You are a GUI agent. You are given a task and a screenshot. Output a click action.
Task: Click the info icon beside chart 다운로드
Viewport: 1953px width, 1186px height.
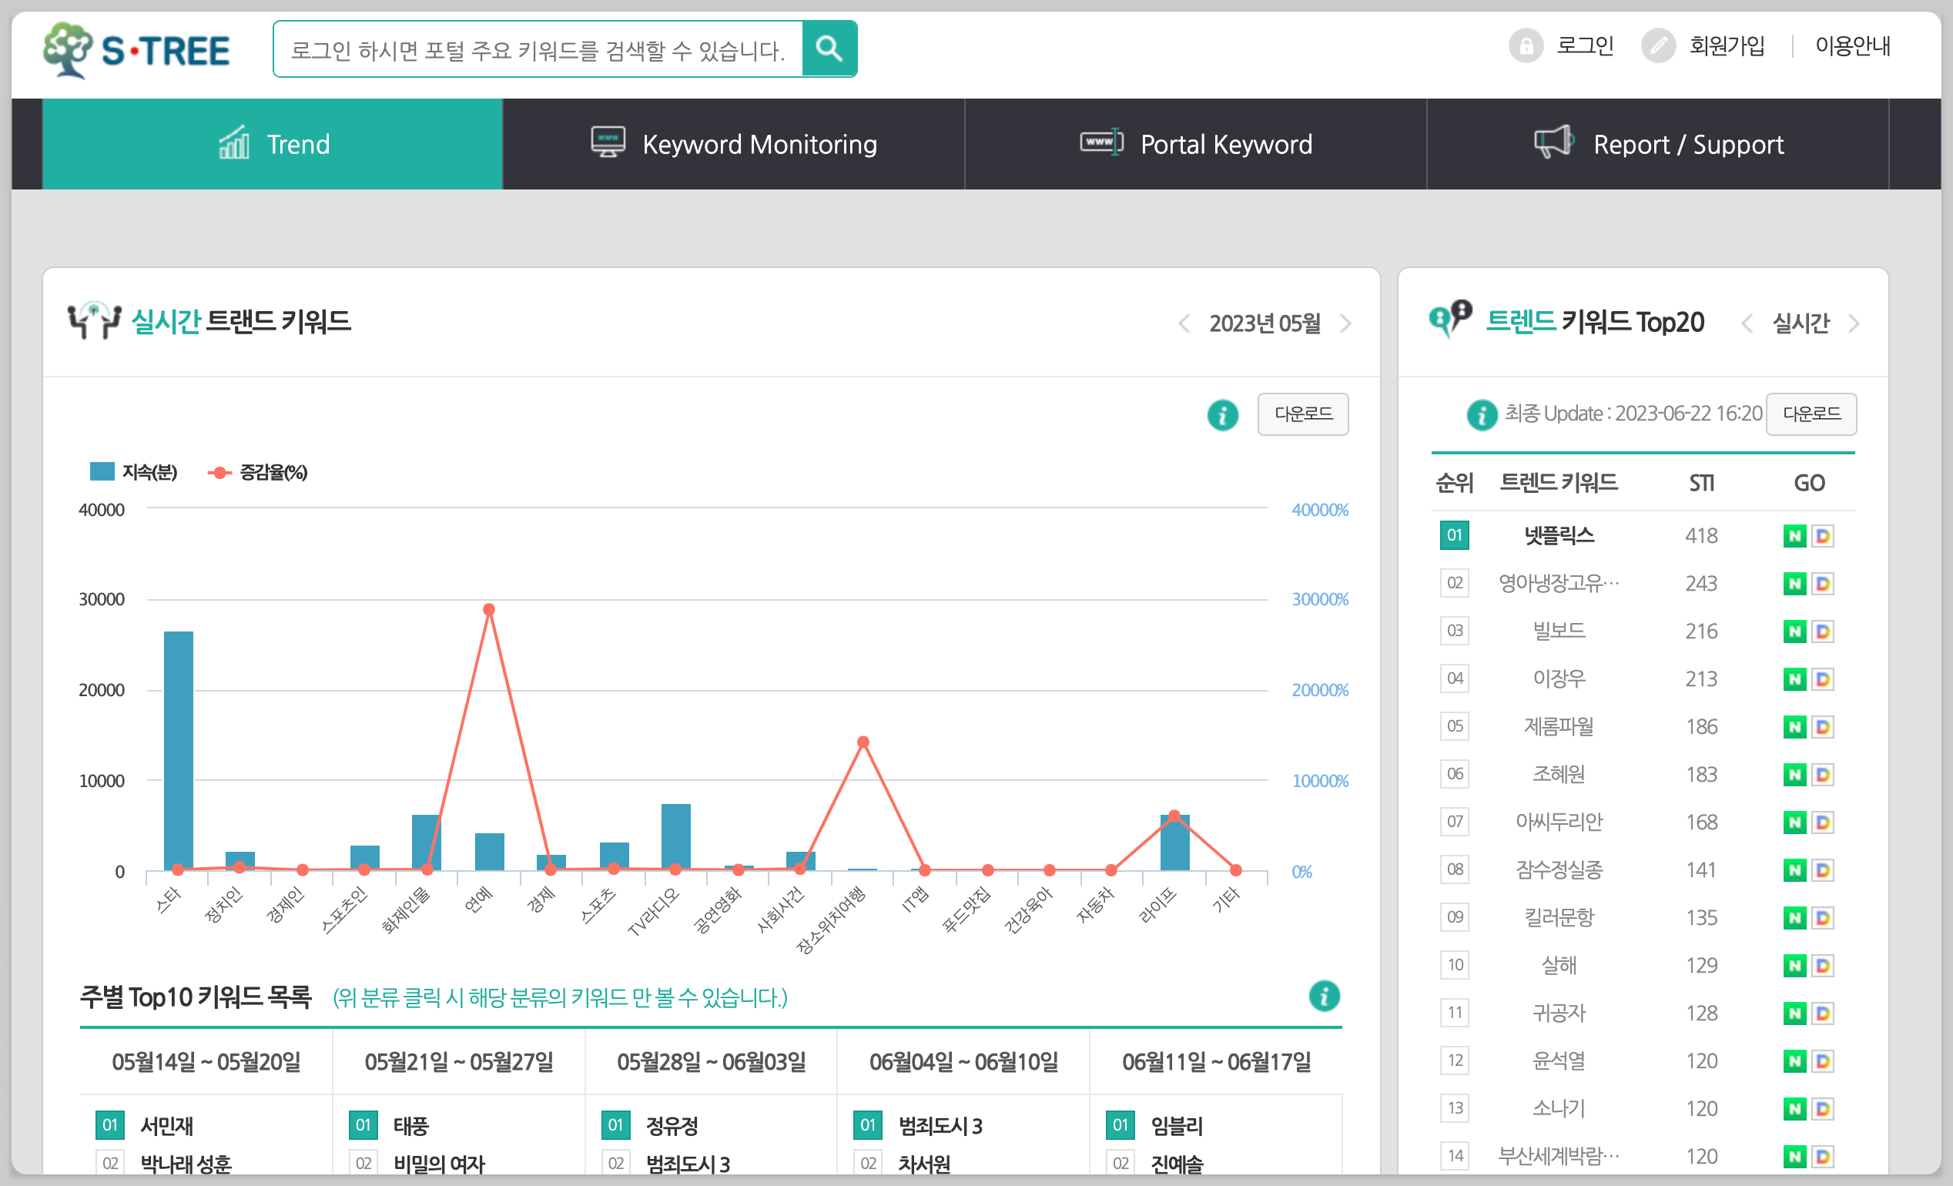(1222, 414)
